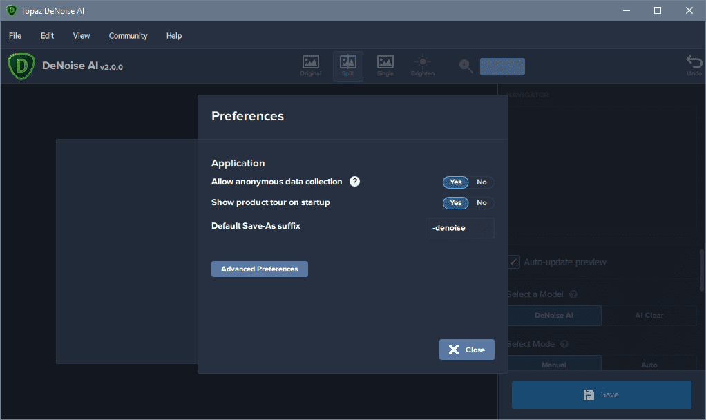Set anonymous data collection to No
Image resolution: width=706 pixels, height=420 pixels.
(x=481, y=182)
